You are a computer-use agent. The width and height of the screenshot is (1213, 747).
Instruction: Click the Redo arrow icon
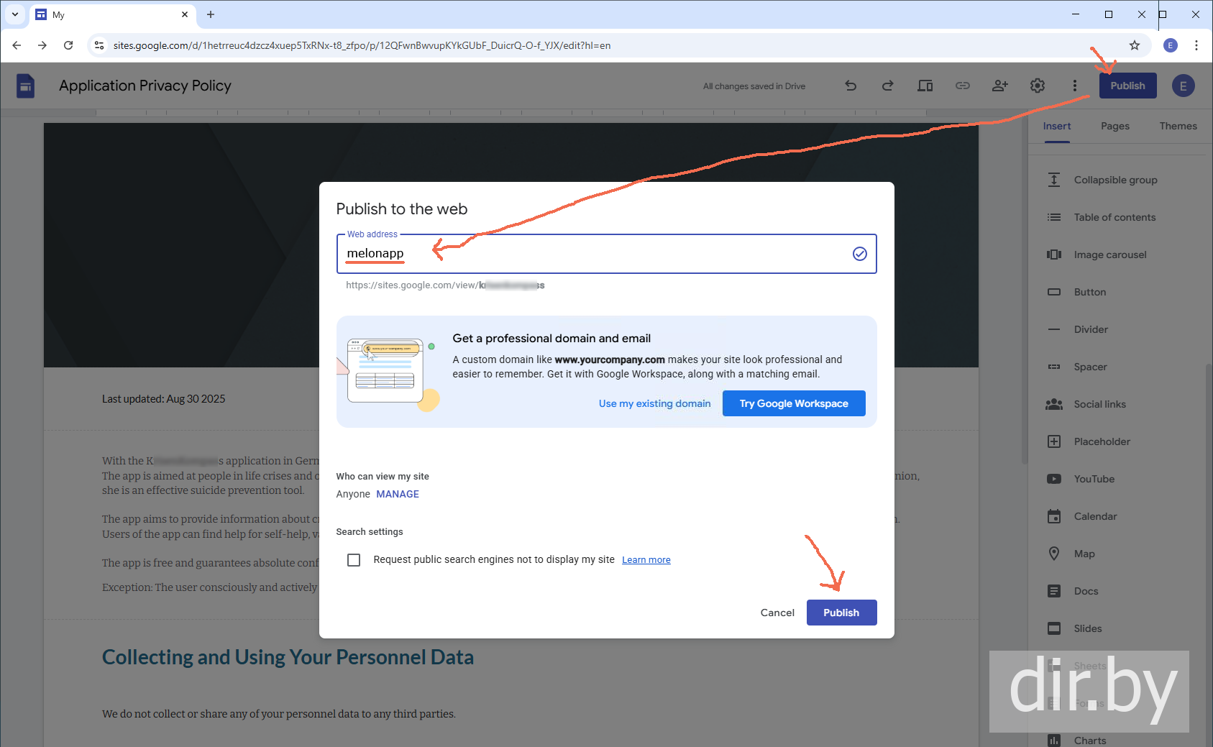tap(888, 86)
